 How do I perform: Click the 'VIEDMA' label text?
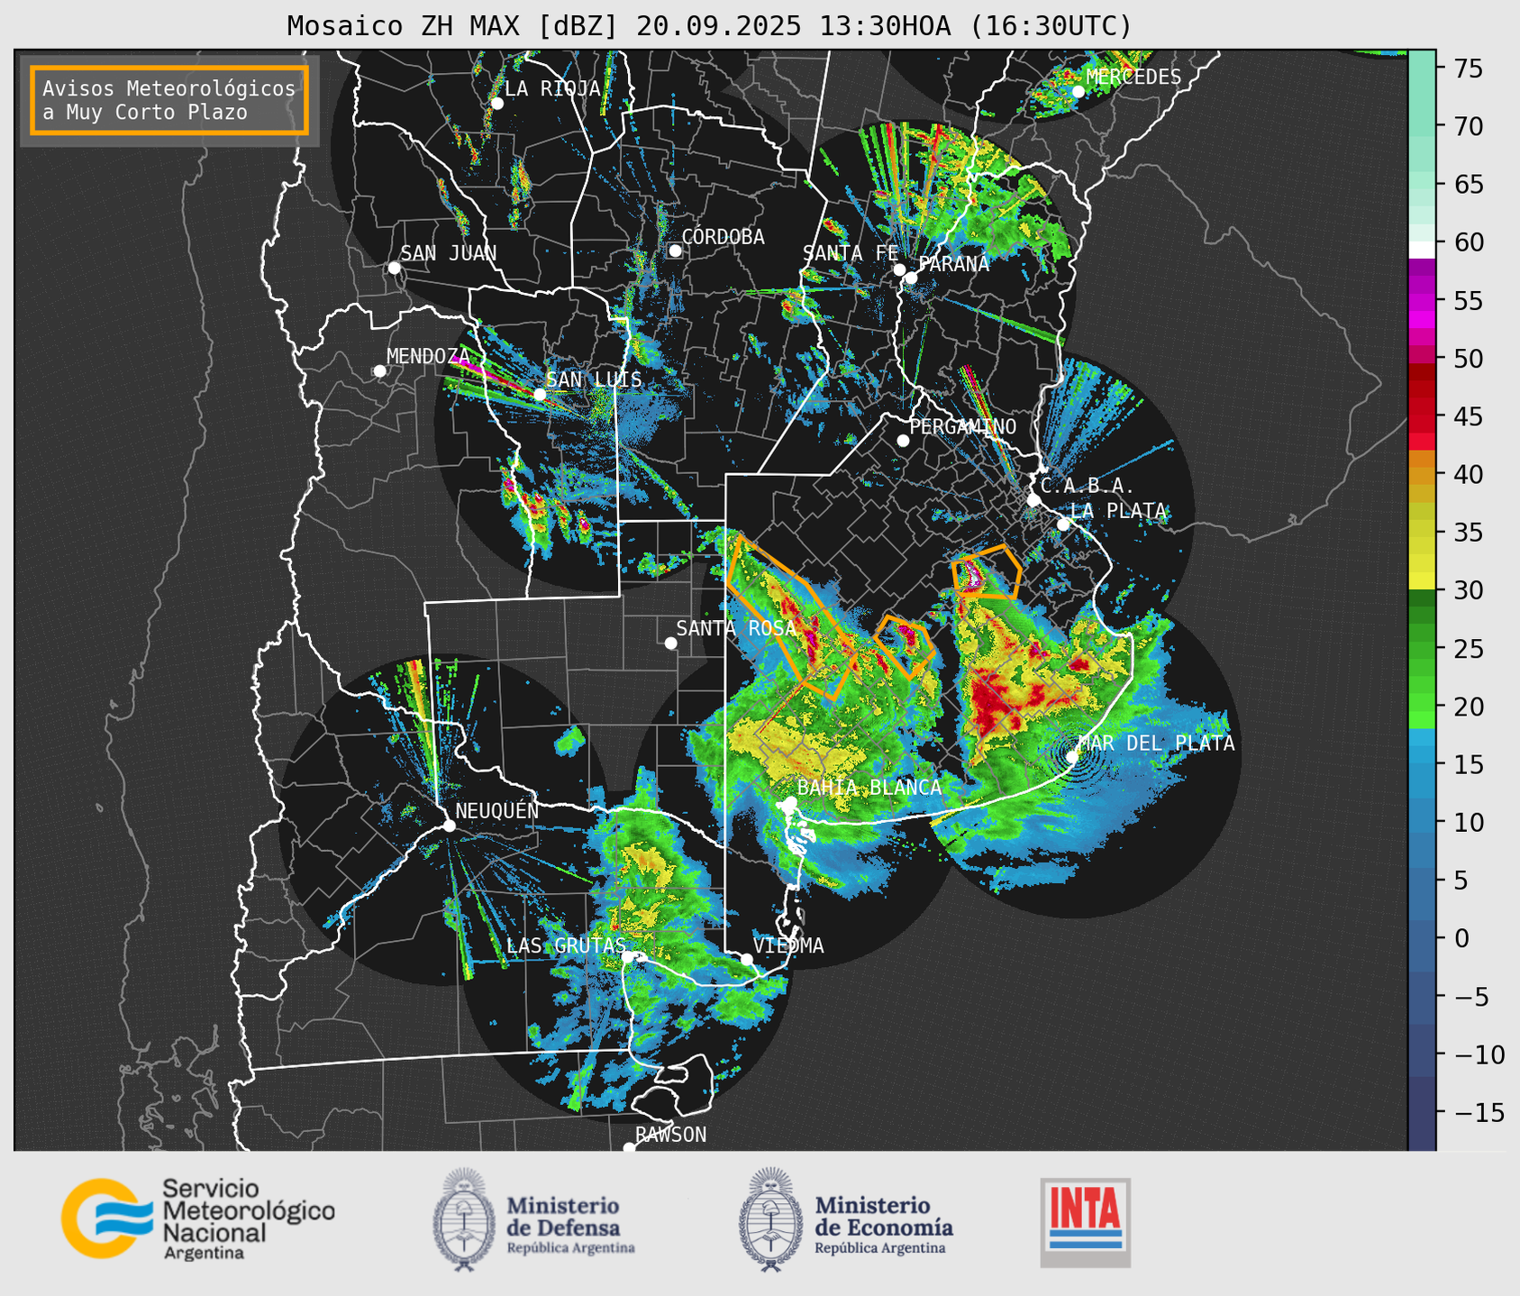click(788, 945)
